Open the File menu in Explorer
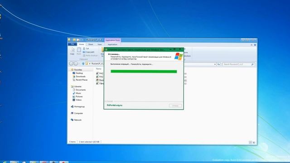 [72, 44]
